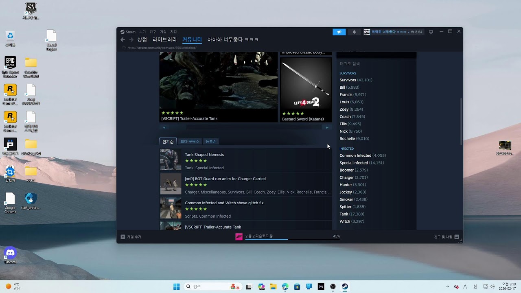Open File Explorer from the taskbar
Image resolution: width=521 pixels, height=293 pixels.
pyautogui.click(x=273, y=286)
